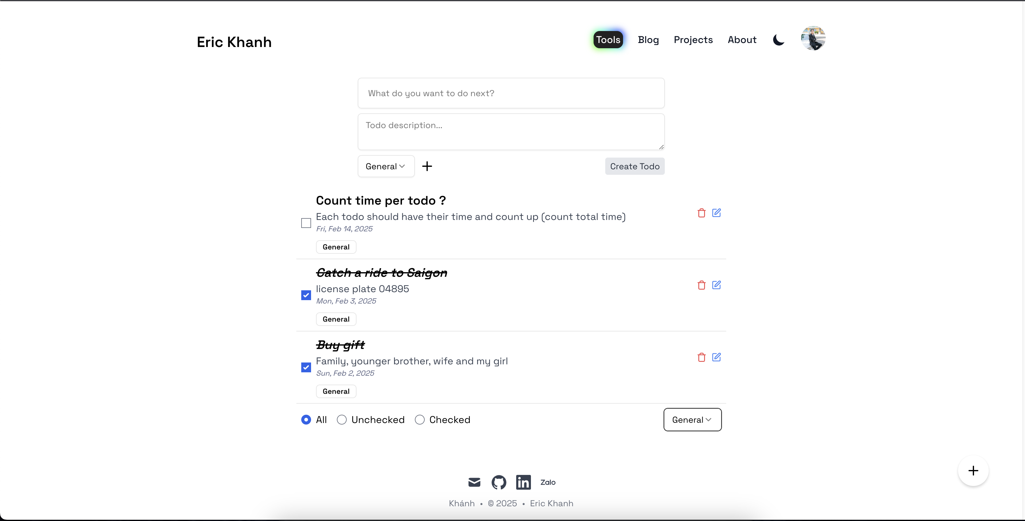The height and width of the screenshot is (521, 1025).
Task: Open the General category dropdown in the form
Action: [x=386, y=166]
